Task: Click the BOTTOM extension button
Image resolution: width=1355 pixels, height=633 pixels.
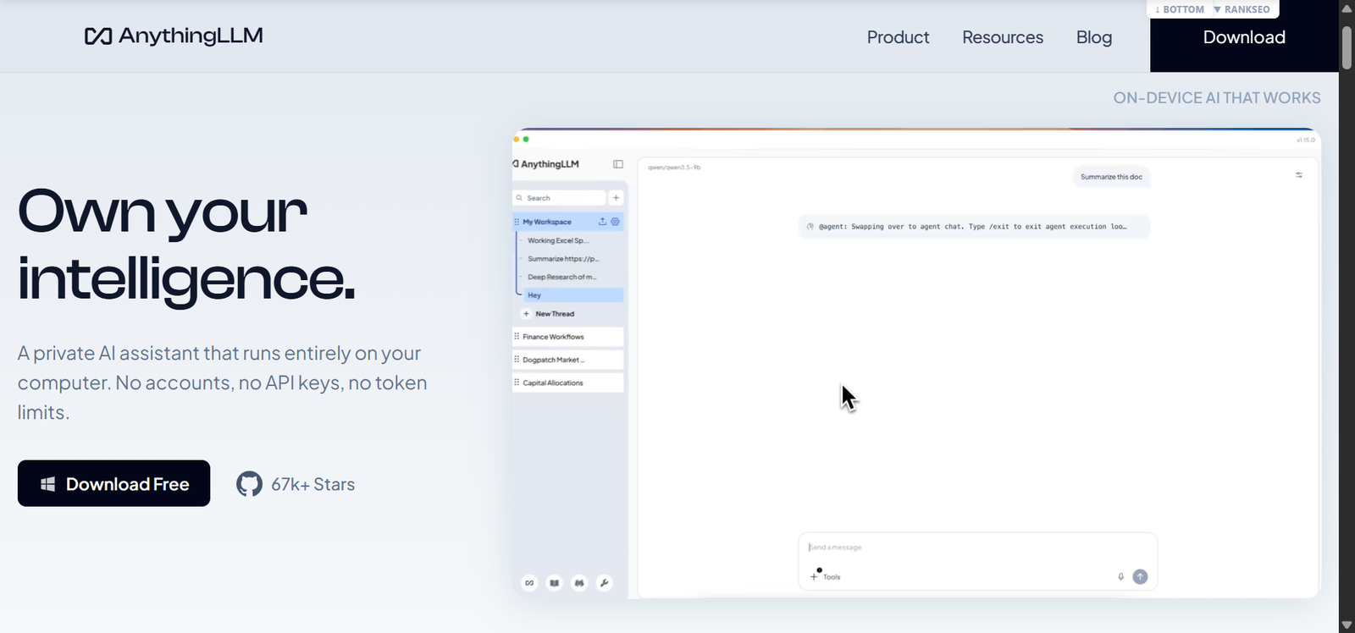Action: (x=1179, y=9)
